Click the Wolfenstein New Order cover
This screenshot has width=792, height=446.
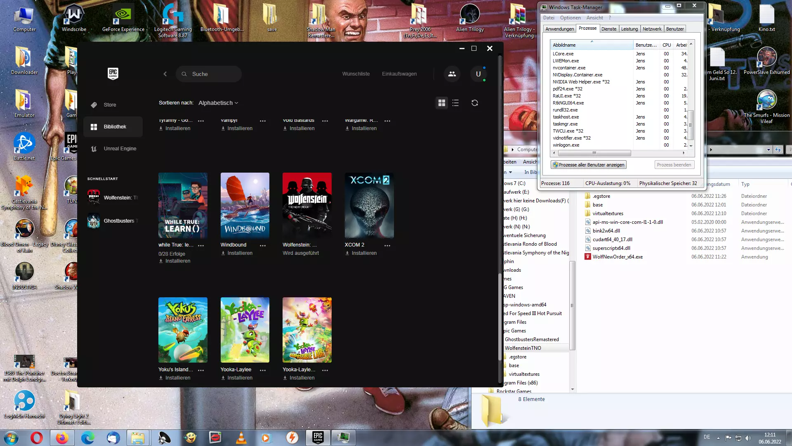point(307,205)
